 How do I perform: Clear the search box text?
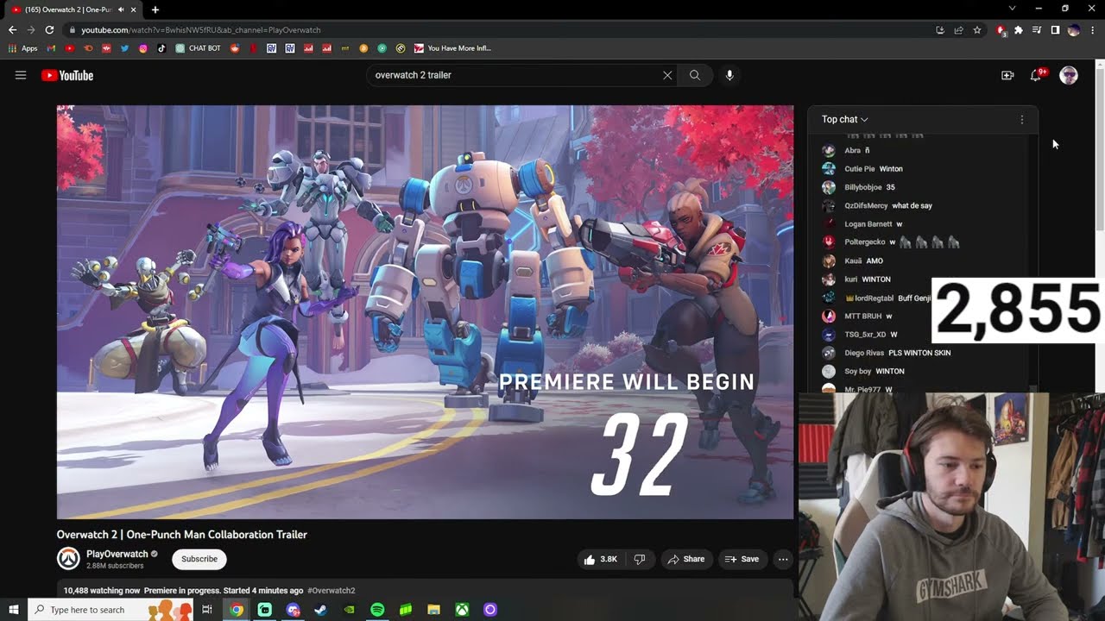(x=667, y=75)
